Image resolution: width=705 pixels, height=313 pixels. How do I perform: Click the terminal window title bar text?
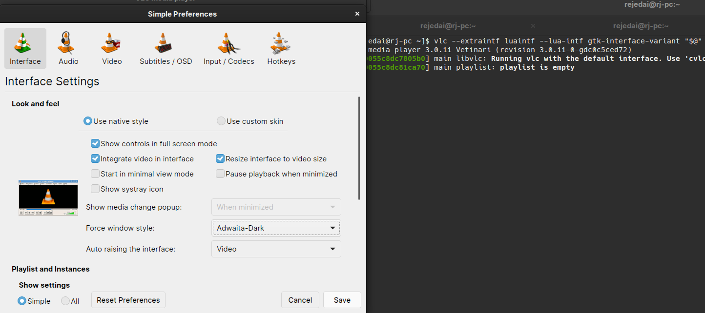click(652, 4)
